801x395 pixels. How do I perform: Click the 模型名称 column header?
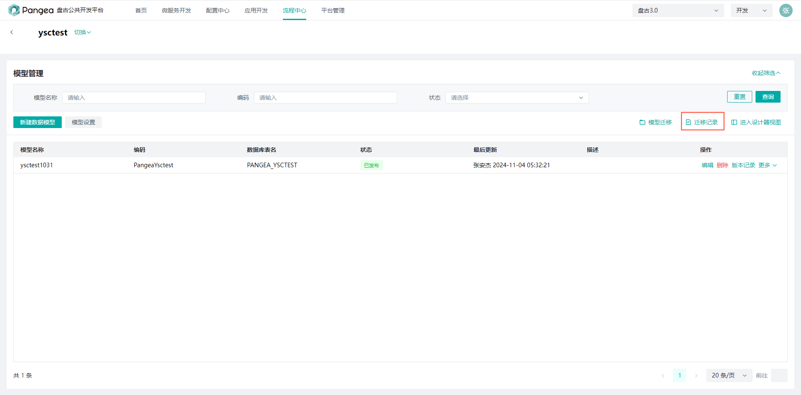[x=32, y=150]
